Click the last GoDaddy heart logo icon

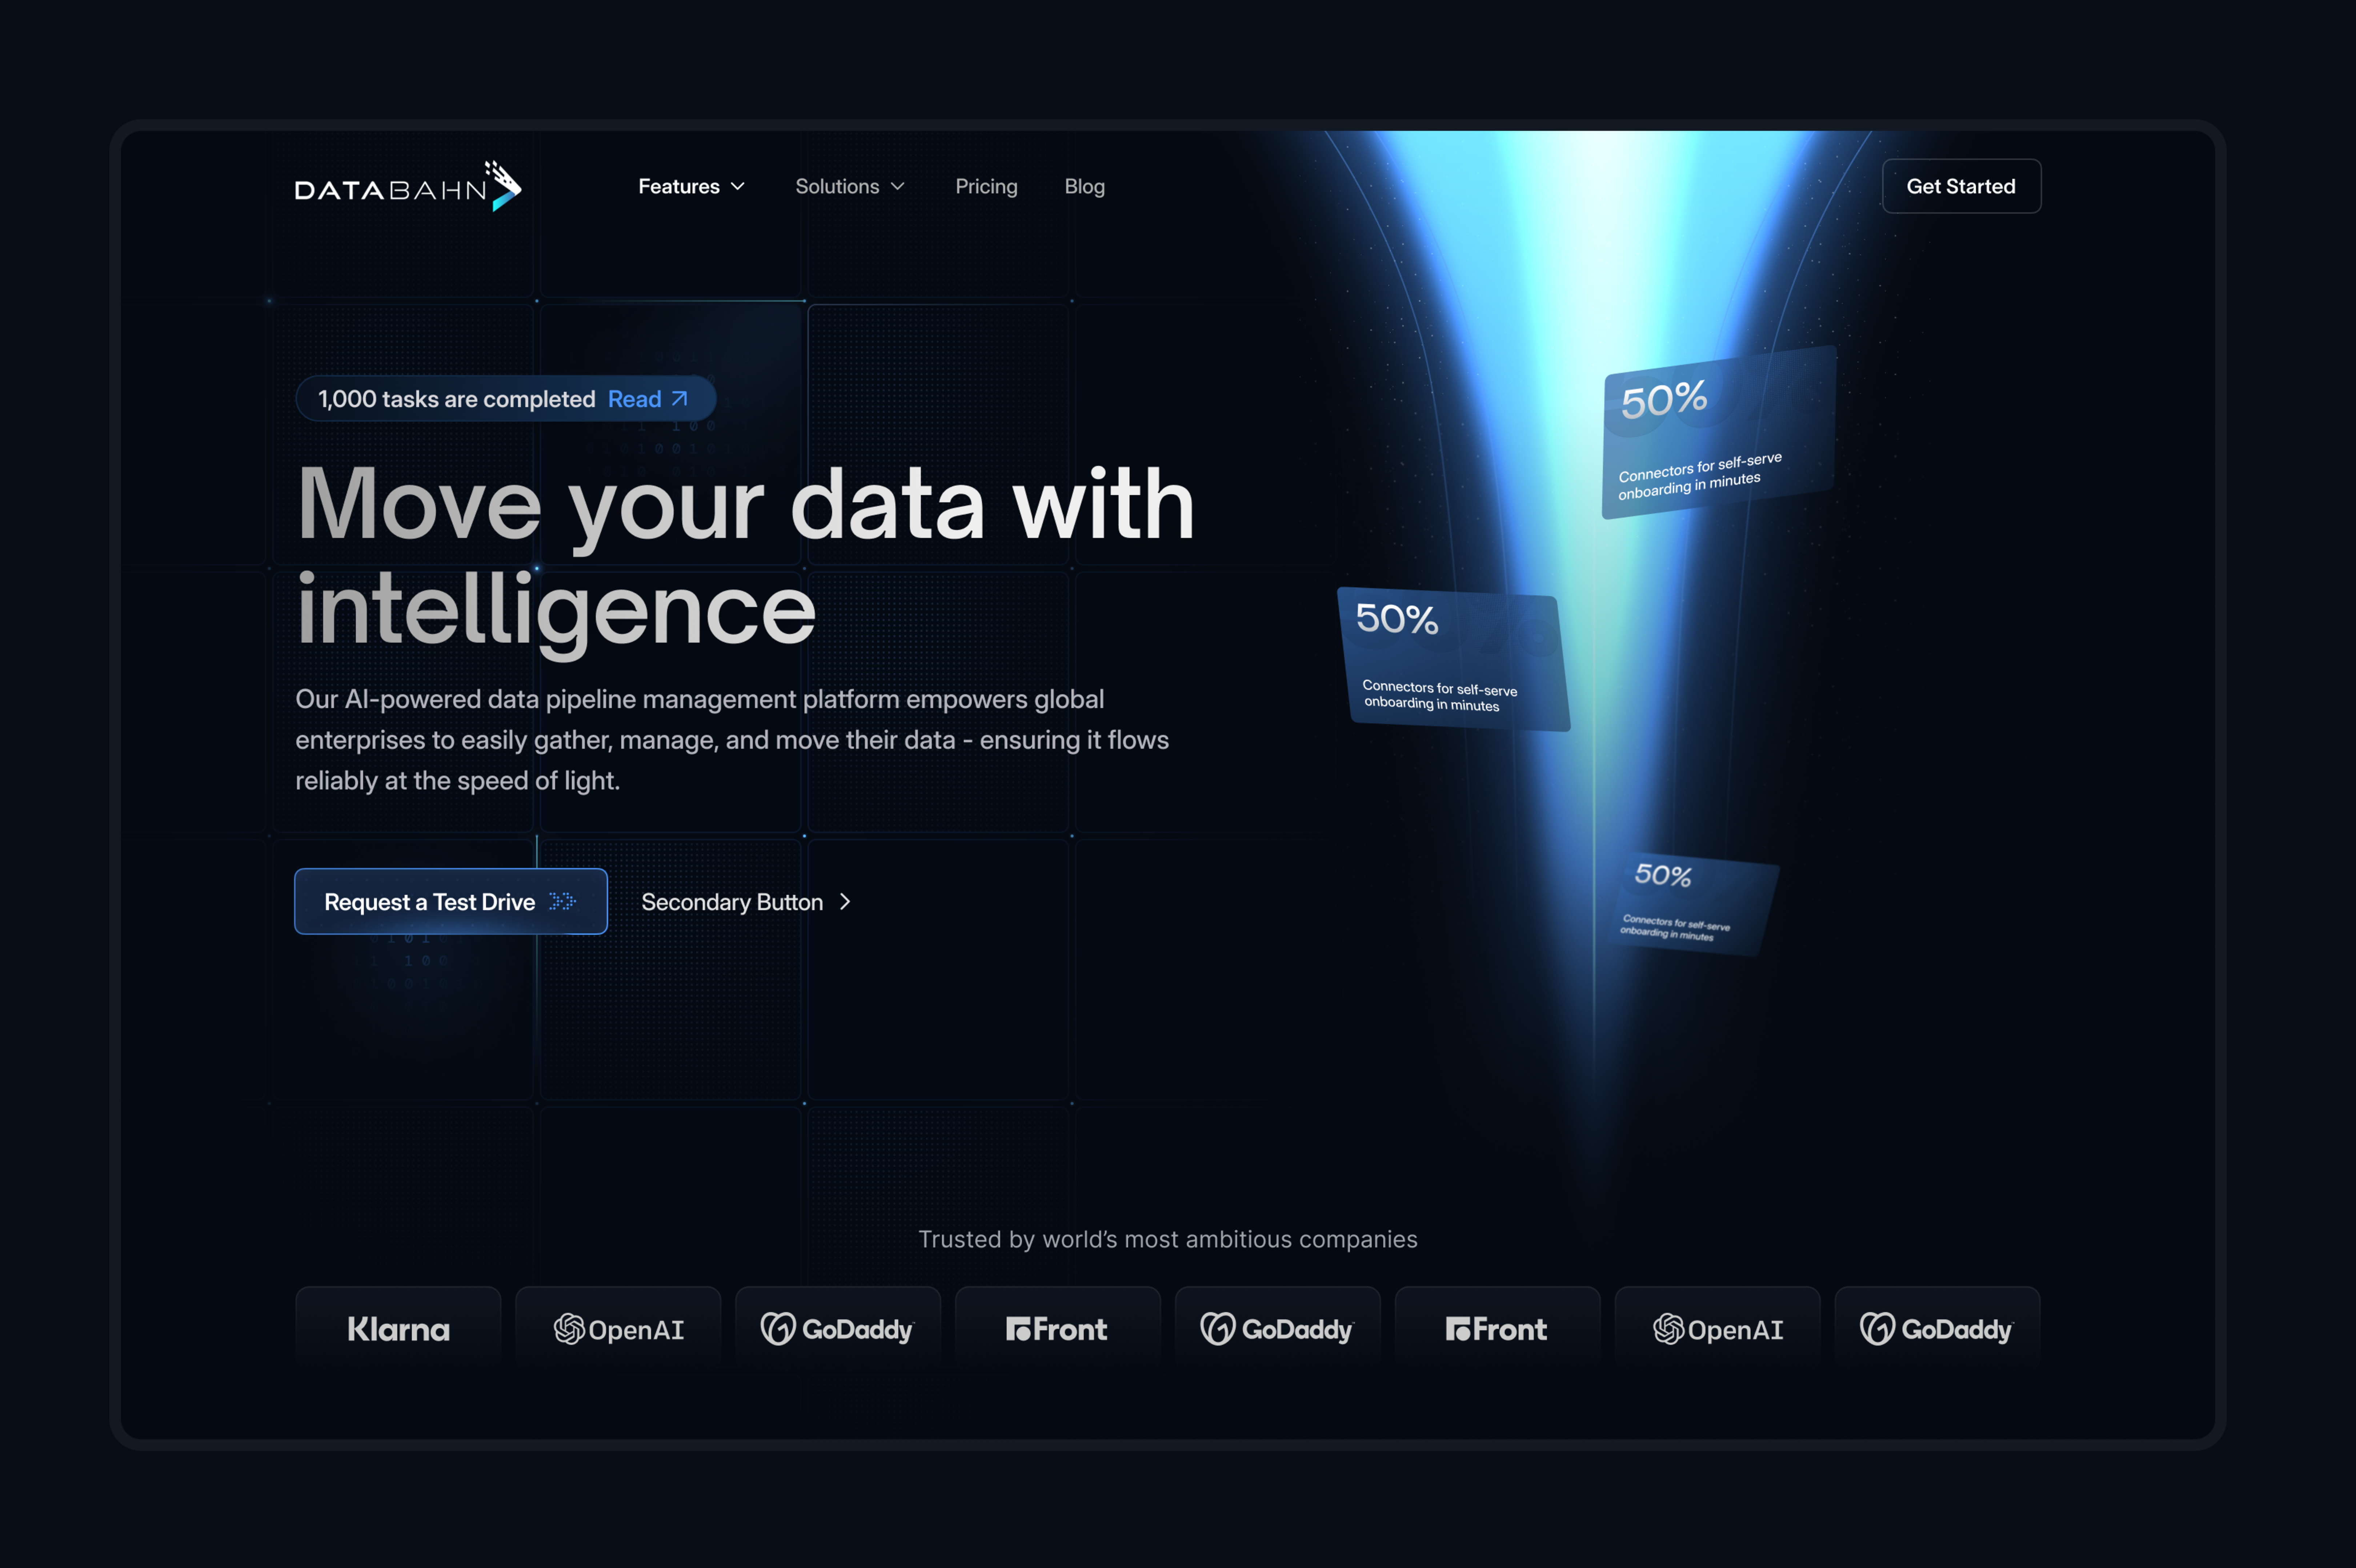[1878, 1329]
